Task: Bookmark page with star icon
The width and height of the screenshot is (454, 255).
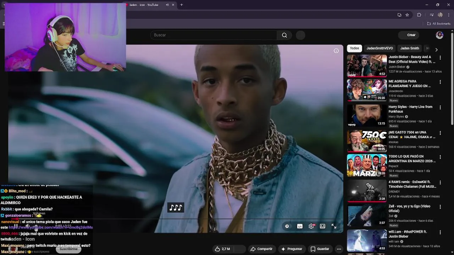Action: click(407, 15)
